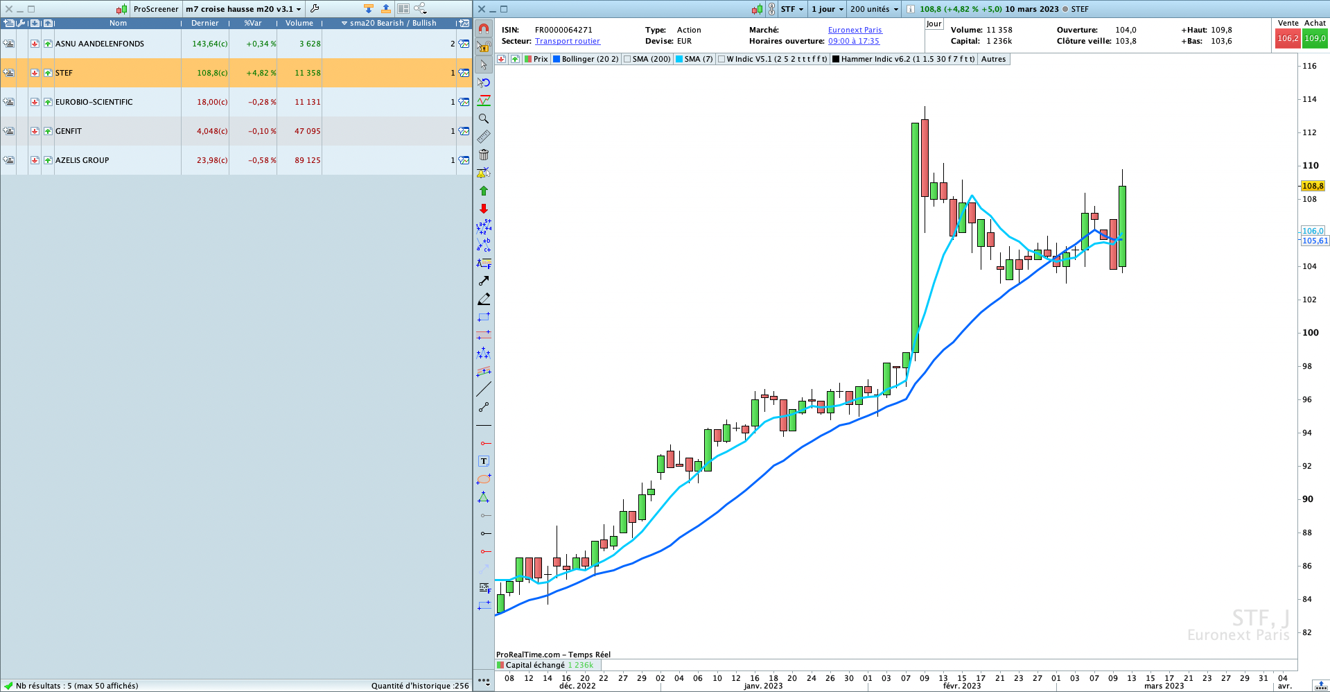This screenshot has height=692, width=1330.
Task: Select the numbered Elliott wave count tool
Action: click(484, 227)
